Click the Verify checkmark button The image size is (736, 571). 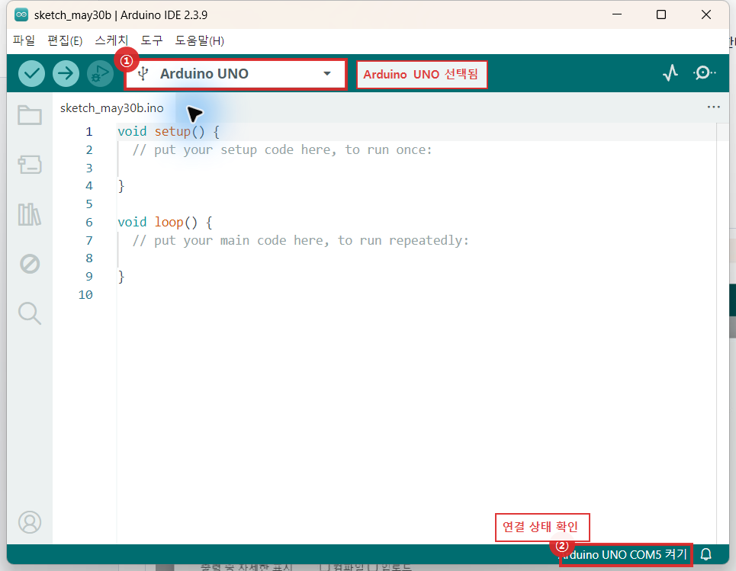pyautogui.click(x=31, y=74)
